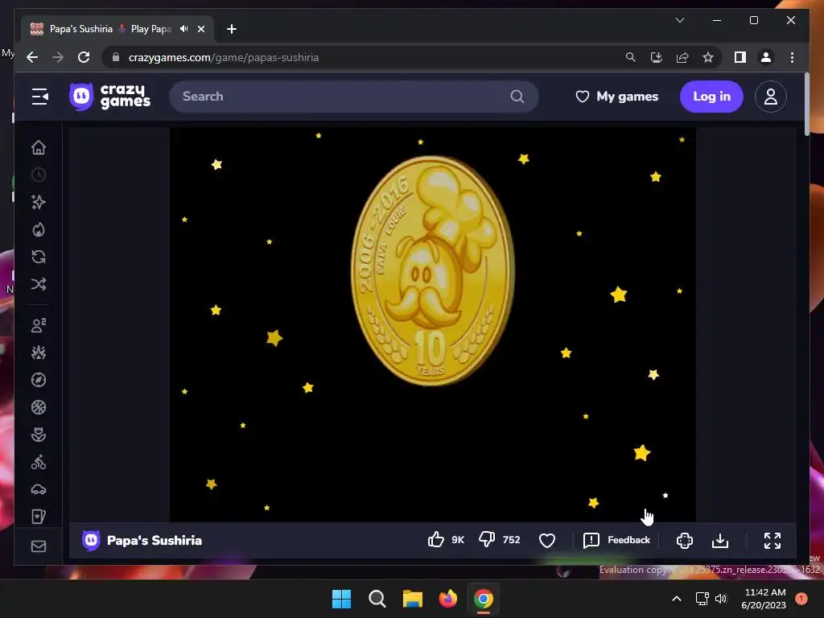Image resolution: width=824 pixels, height=618 pixels.
Task: Open the Bike games icon
Action: 39,463
